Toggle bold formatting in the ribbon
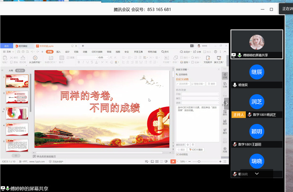 point(78,62)
